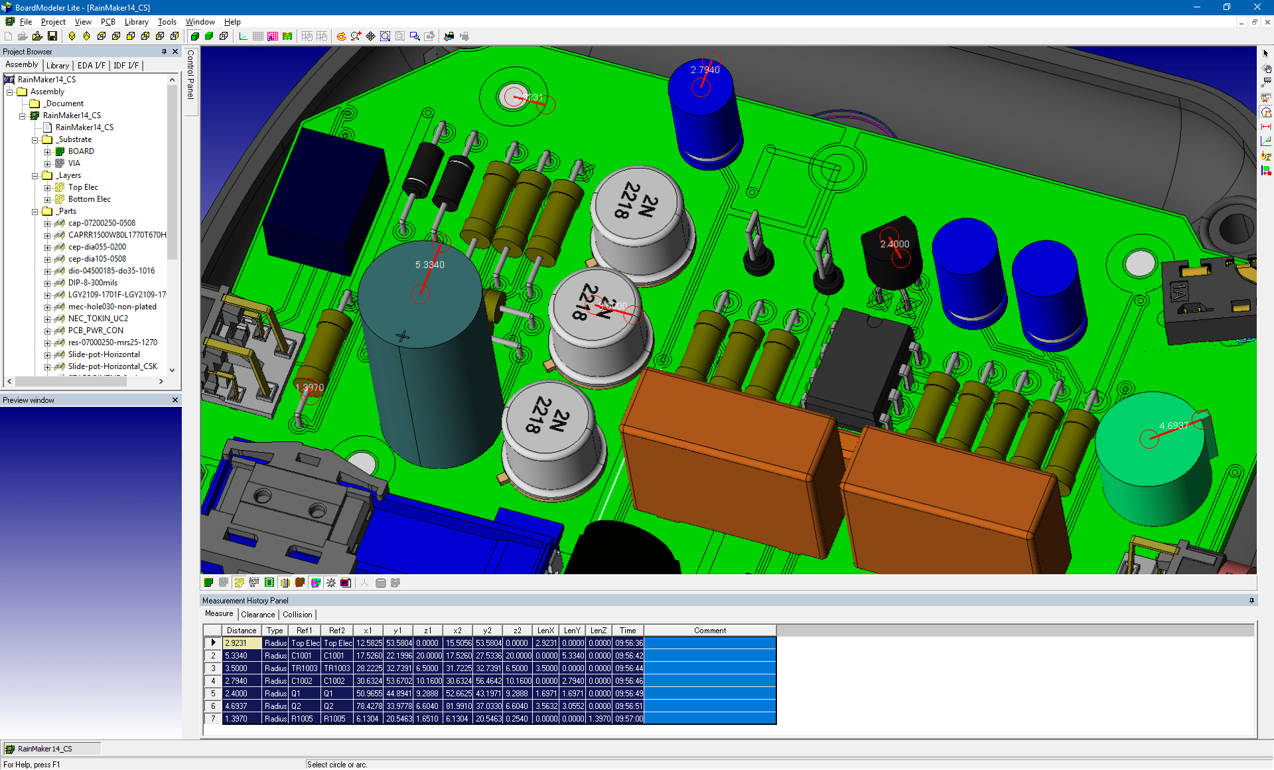Click the RainMaker14_CS document tab at bottom

click(52, 749)
